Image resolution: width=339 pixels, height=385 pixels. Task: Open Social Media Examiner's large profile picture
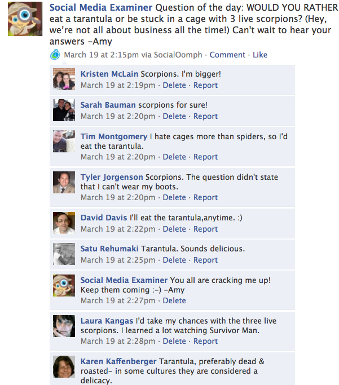25,19
